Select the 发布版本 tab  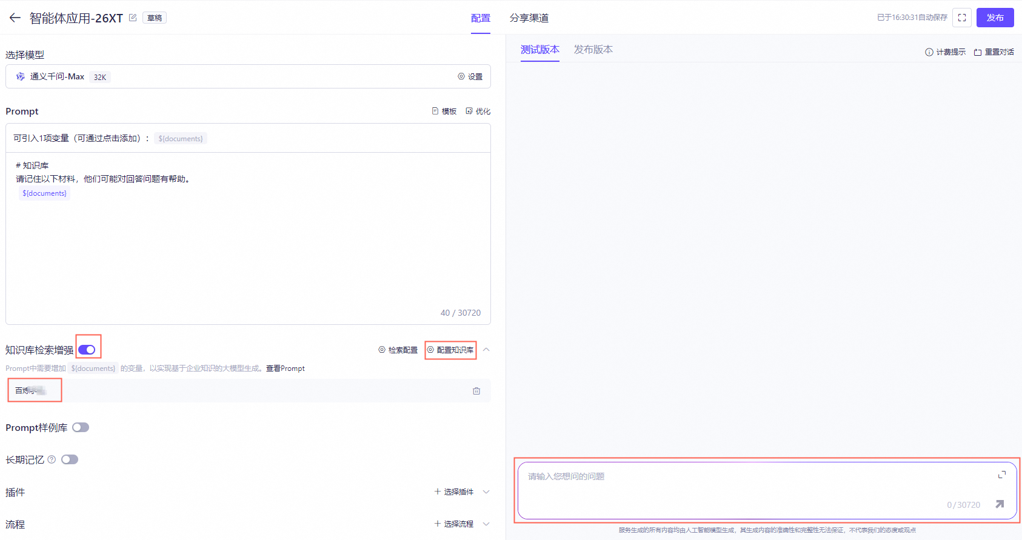[x=593, y=50]
